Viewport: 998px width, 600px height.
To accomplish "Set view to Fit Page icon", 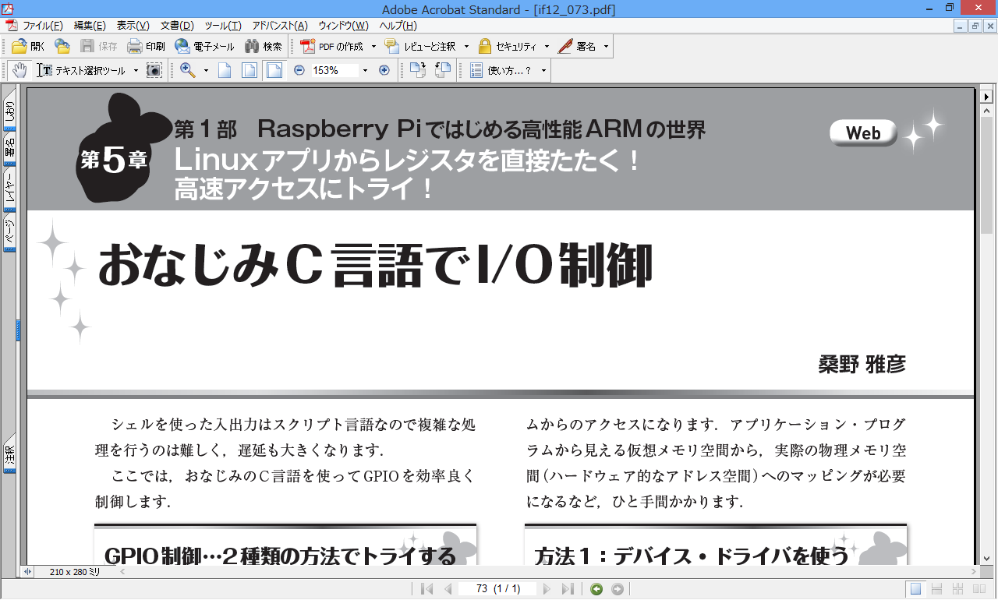I will pyautogui.click(x=249, y=70).
